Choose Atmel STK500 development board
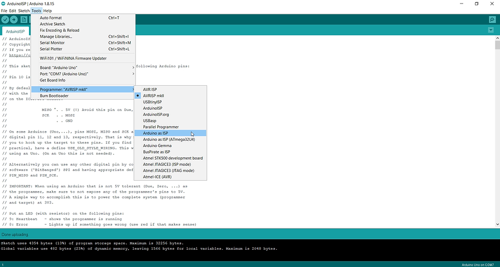 point(170,158)
